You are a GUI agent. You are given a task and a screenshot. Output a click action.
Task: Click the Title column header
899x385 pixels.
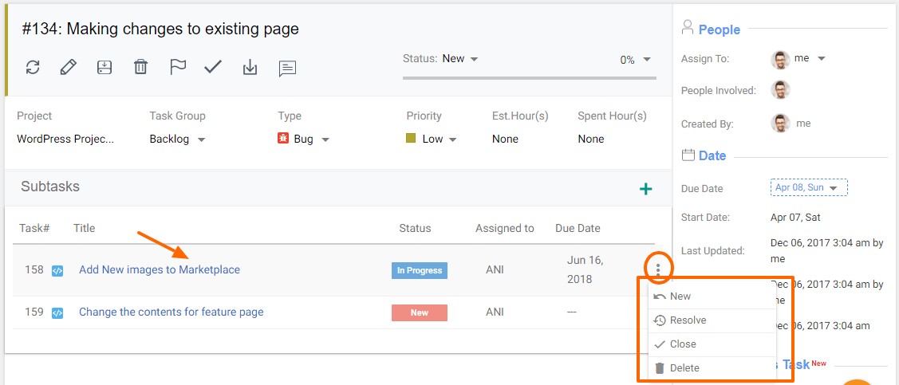[85, 228]
